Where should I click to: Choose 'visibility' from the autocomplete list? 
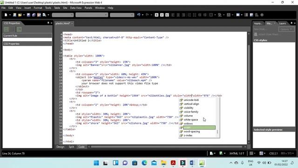coord(188,108)
